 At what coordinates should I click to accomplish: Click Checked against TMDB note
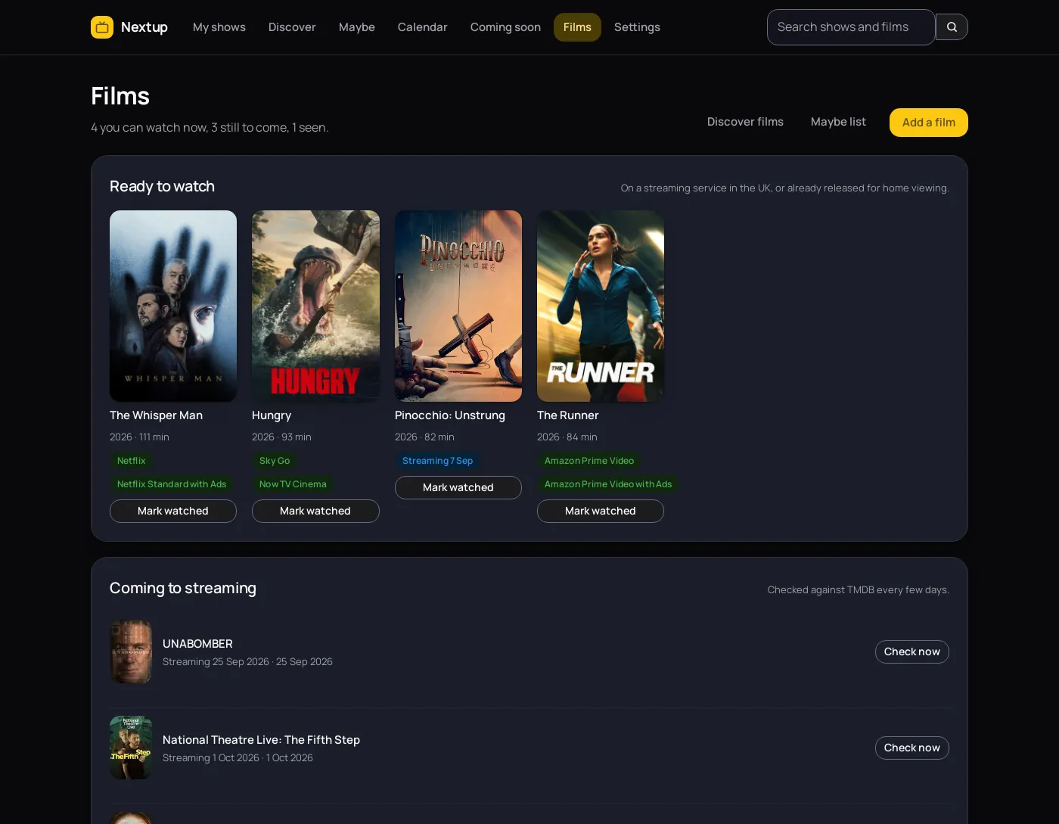859,590
